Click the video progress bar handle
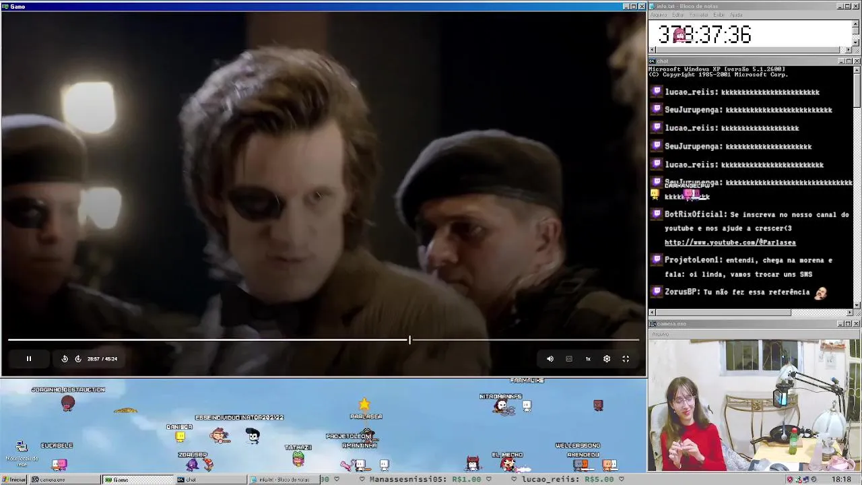This screenshot has height=485, width=862. pyautogui.click(x=409, y=340)
